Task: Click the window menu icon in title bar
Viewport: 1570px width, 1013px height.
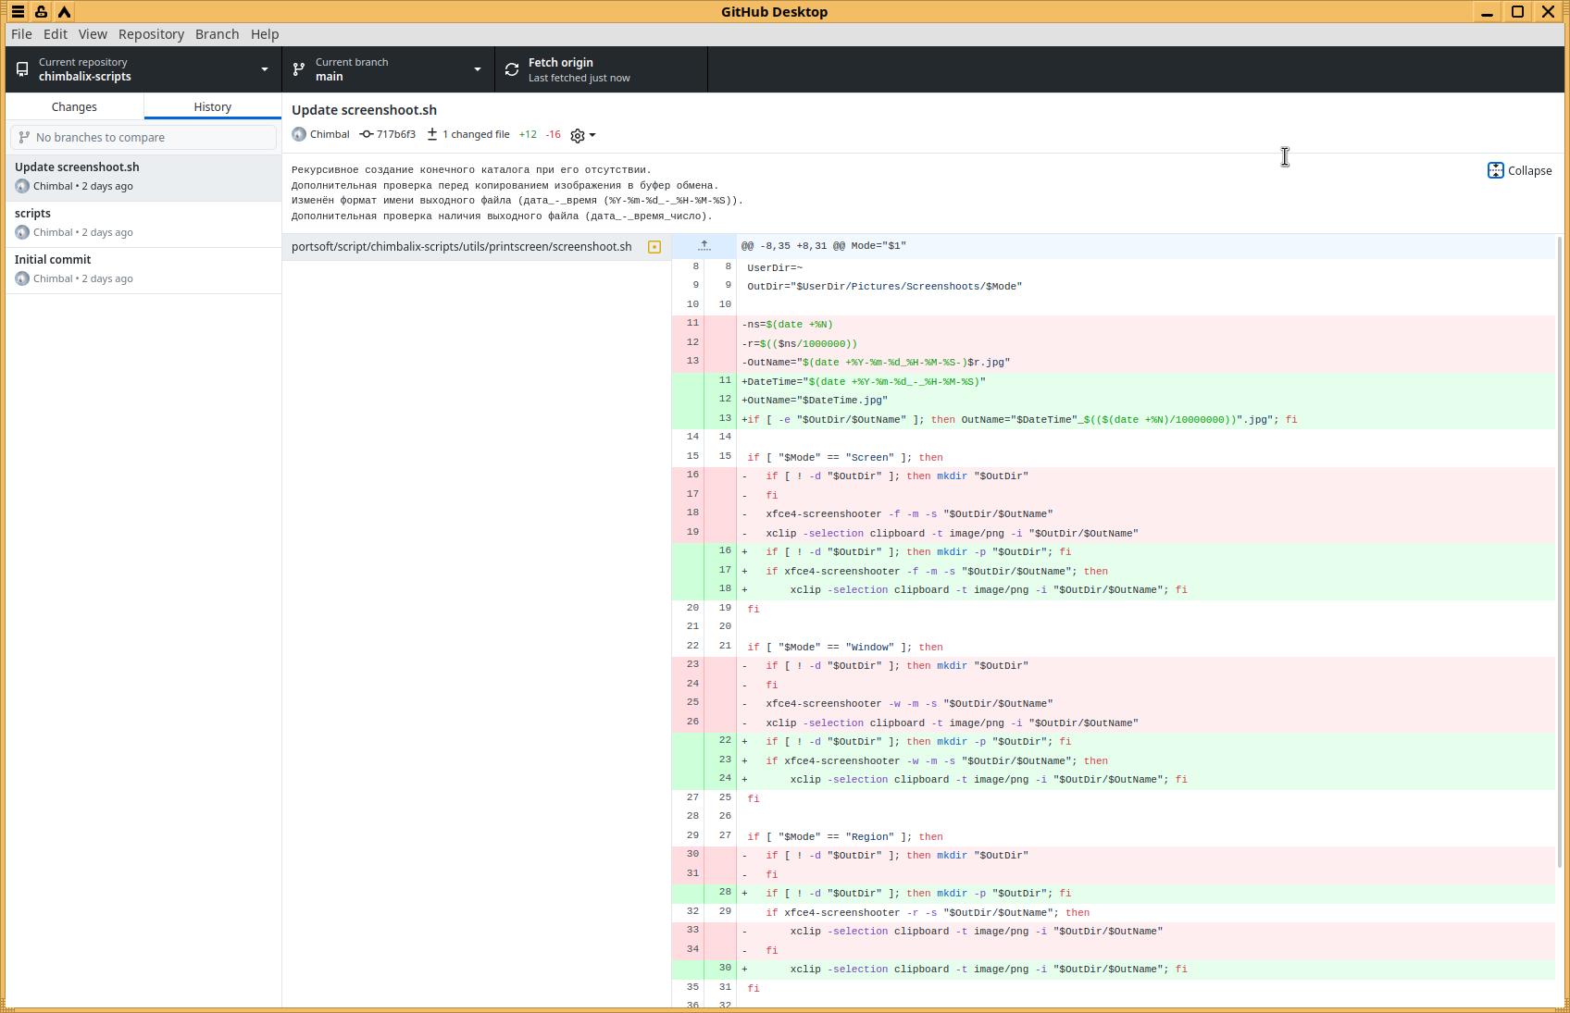Action: [x=18, y=12]
